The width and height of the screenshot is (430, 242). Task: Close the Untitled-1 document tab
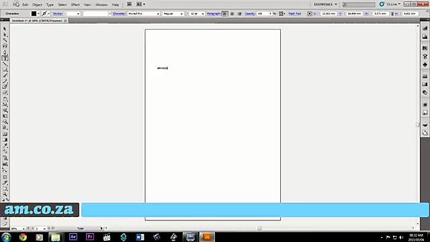pos(65,21)
